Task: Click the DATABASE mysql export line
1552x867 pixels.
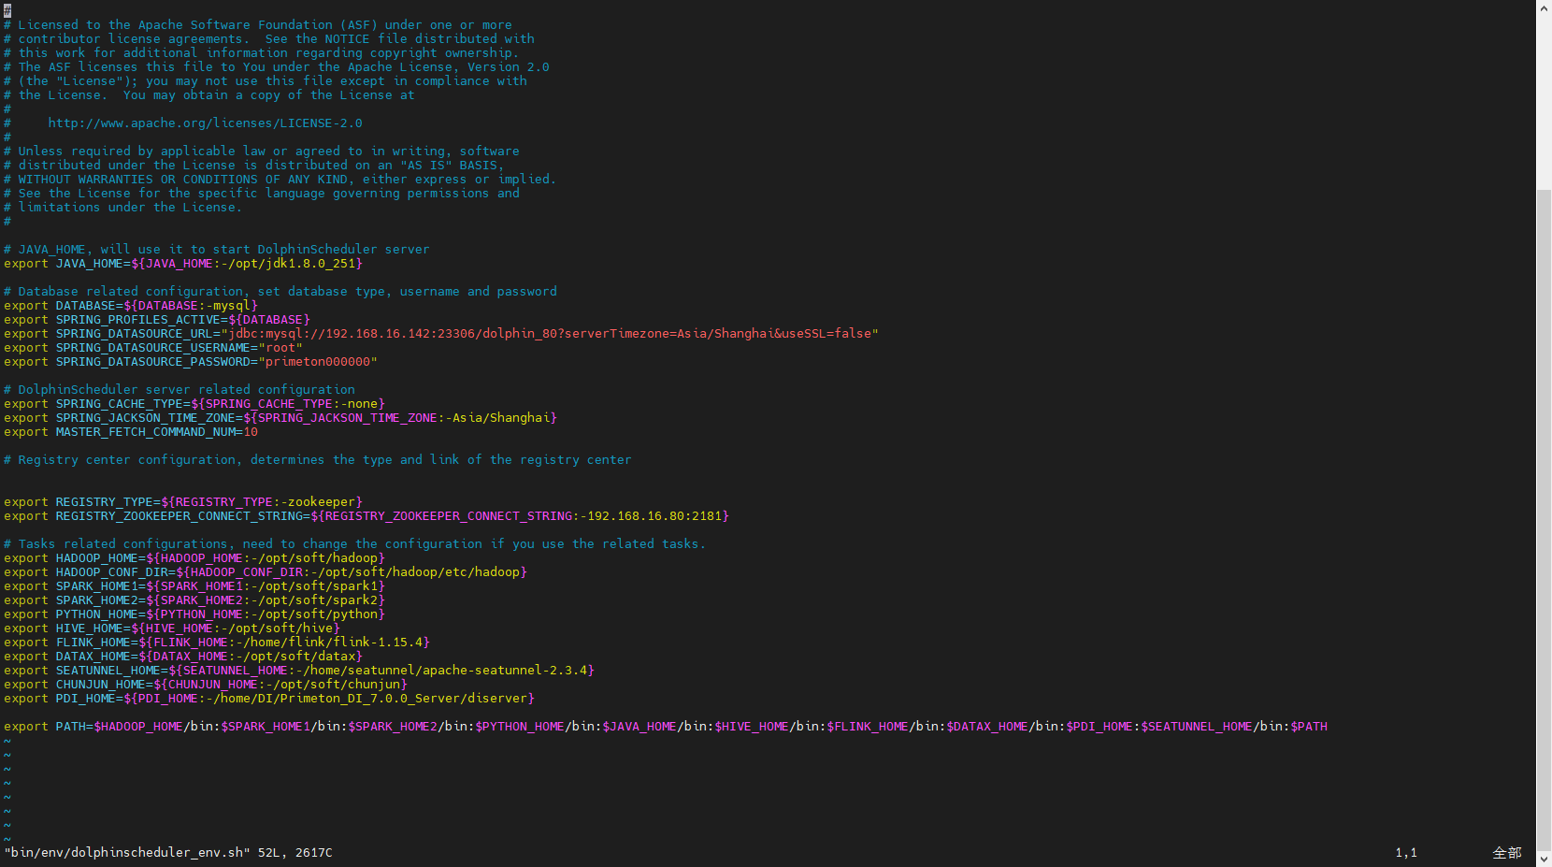Action: coord(131,306)
